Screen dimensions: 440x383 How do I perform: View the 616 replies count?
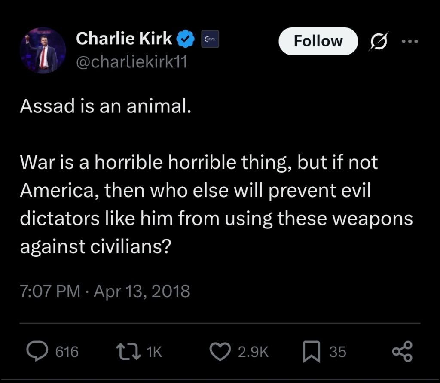tap(67, 352)
